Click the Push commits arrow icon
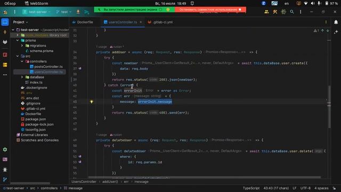The width and height of the screenshot is (341, 192). click(x=86, y=12)
